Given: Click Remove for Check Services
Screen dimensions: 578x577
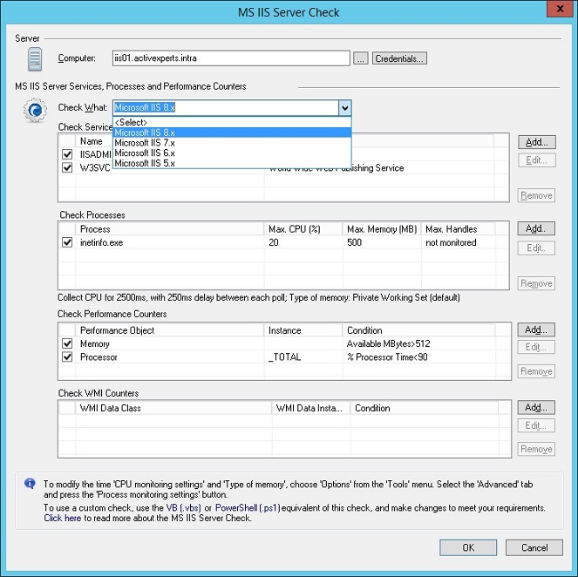Looking at the screenshot, I should tap(537, 195).
